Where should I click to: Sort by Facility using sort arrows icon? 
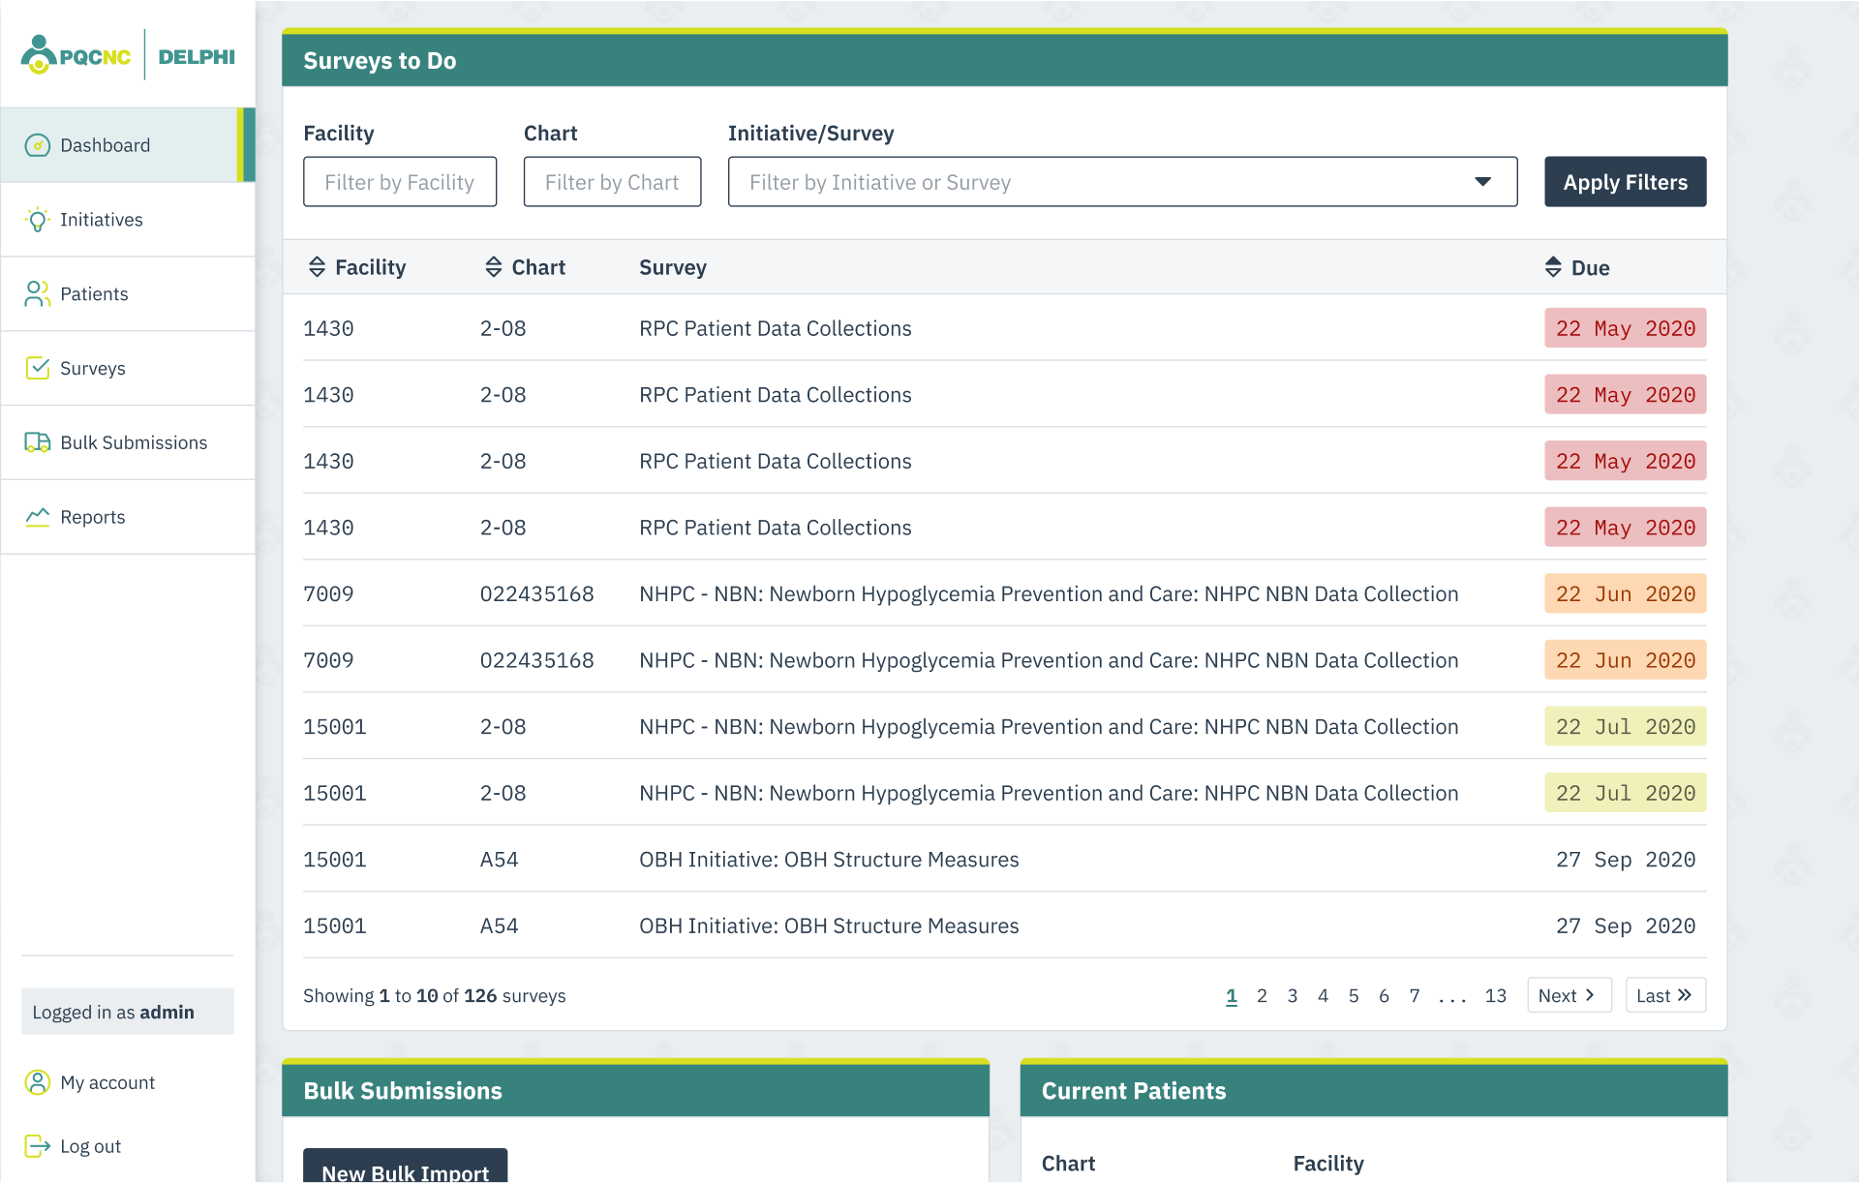pyautogui.click(x=317, y=267)
